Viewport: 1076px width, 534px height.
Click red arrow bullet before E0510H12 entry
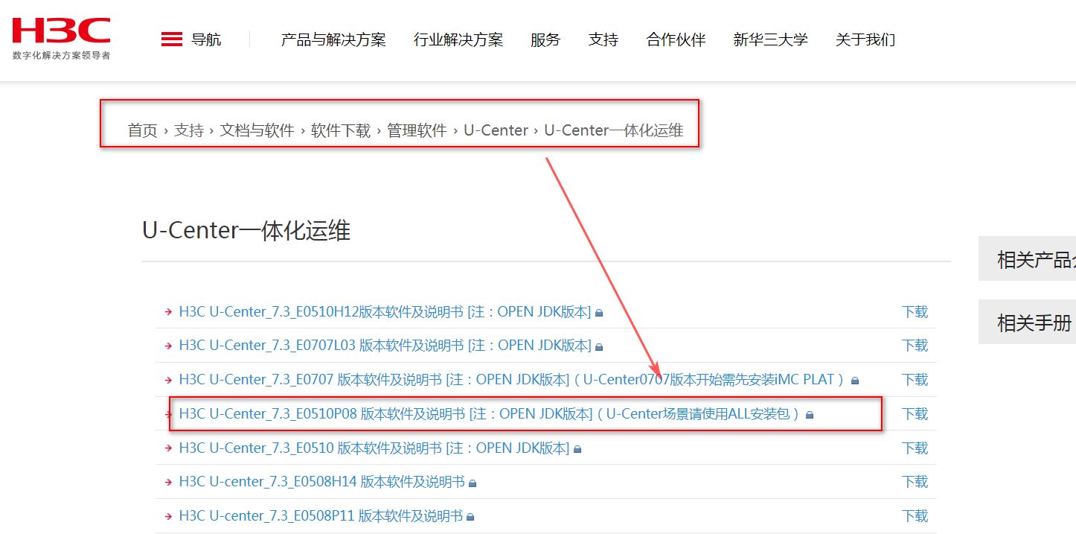click(x=169, y=312)
